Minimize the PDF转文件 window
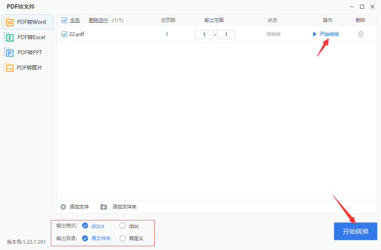This screenshot has height=250, width=381. click(x=352, y=7)
